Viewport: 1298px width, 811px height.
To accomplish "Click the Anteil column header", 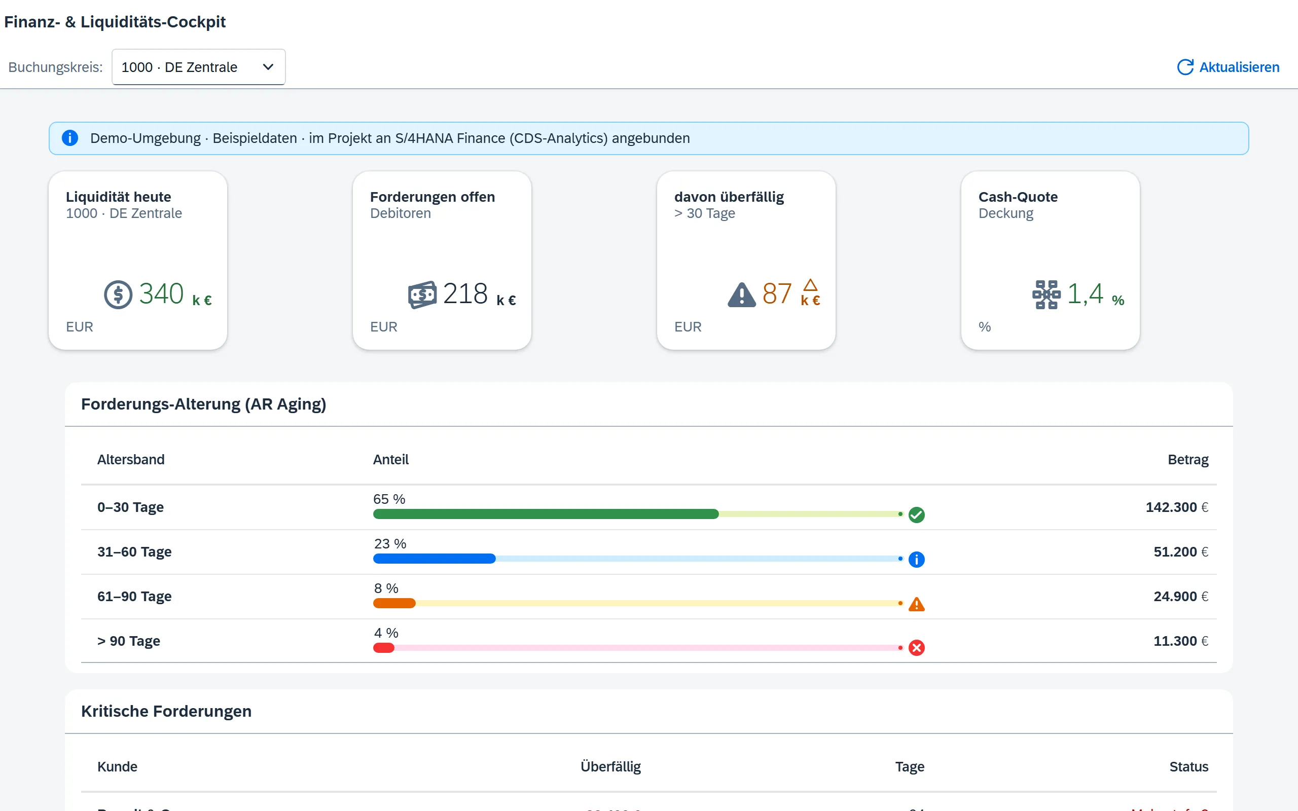I will [391, 460].
